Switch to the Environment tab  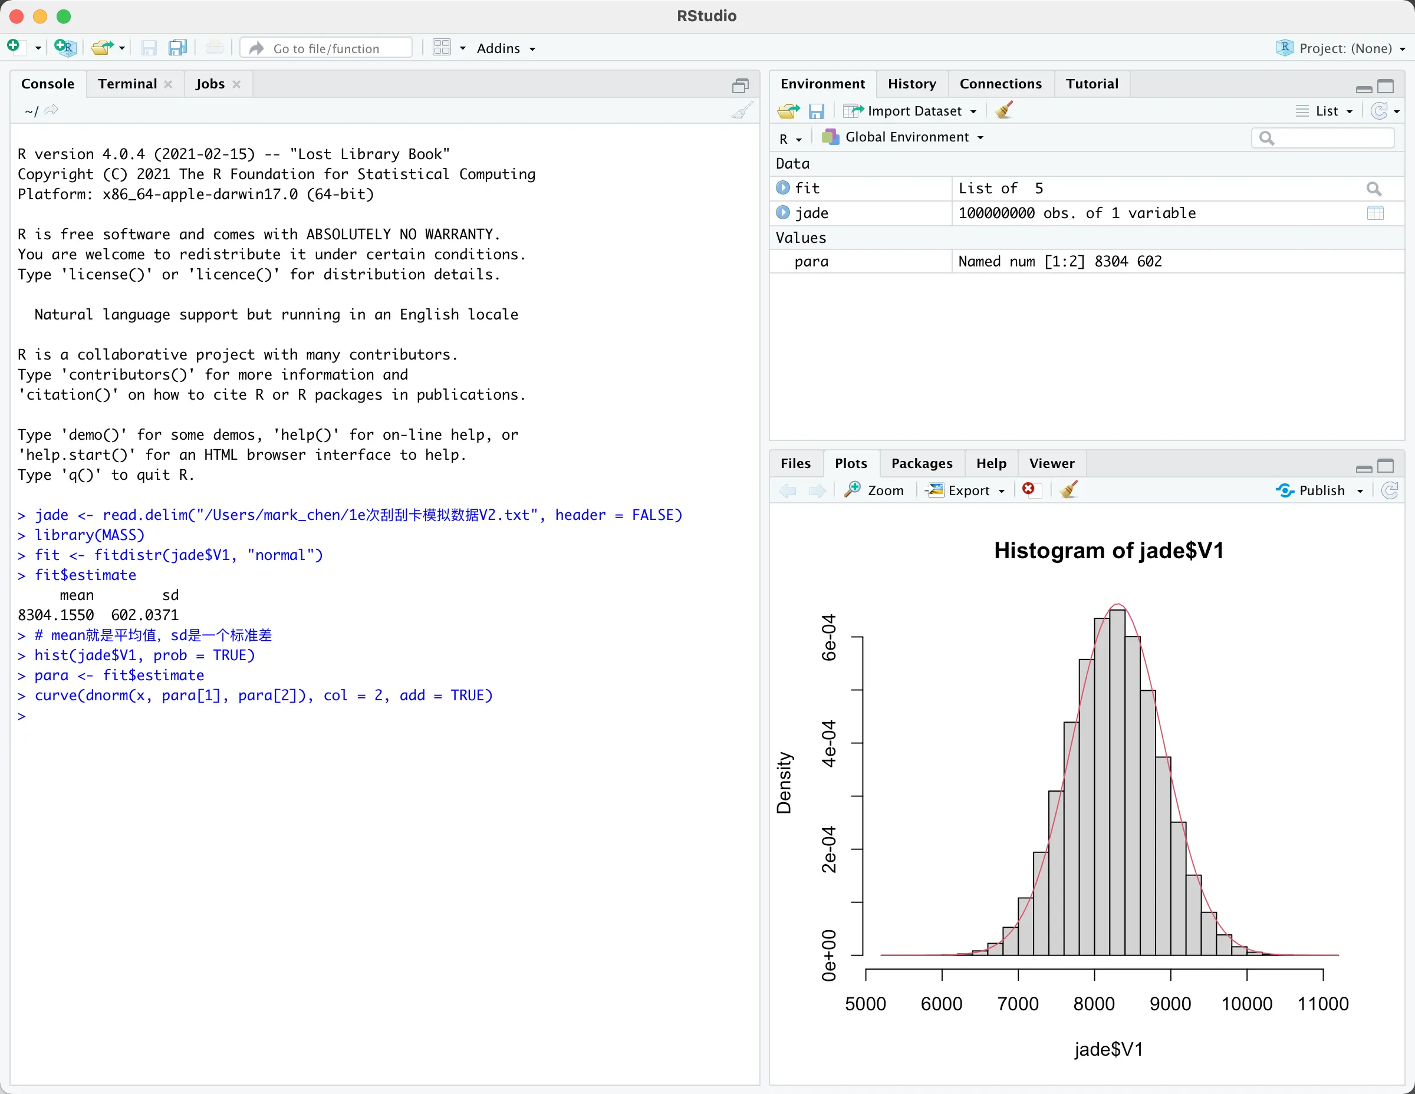(x=822, y=84)
